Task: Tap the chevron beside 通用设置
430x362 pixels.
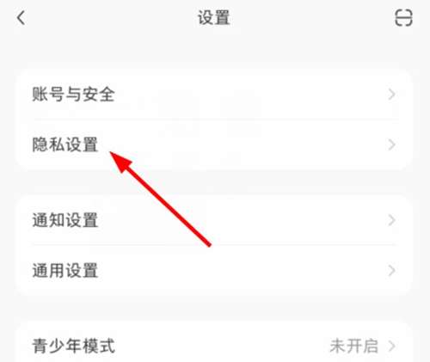Action: point(392,271)
